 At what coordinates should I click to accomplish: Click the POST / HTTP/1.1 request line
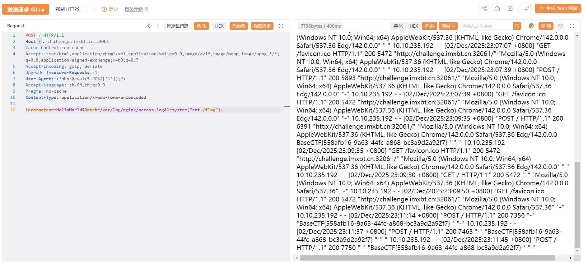[x=45, y=35]
